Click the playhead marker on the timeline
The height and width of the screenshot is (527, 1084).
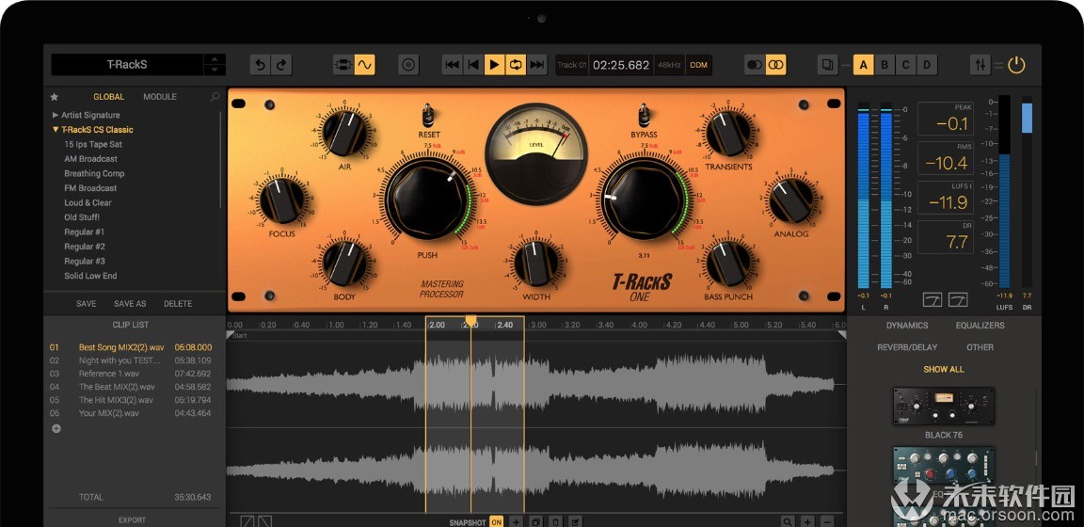click(x=470, y=320)
